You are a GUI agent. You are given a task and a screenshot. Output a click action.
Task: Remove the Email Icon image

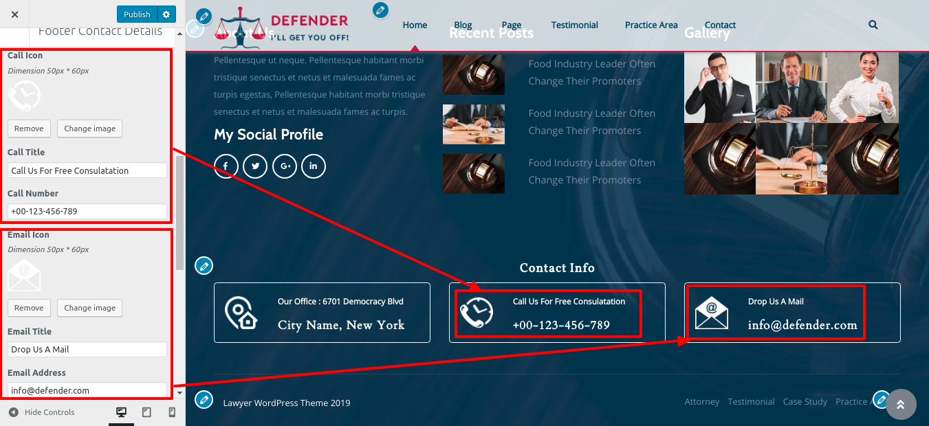(x=29, y=308)
